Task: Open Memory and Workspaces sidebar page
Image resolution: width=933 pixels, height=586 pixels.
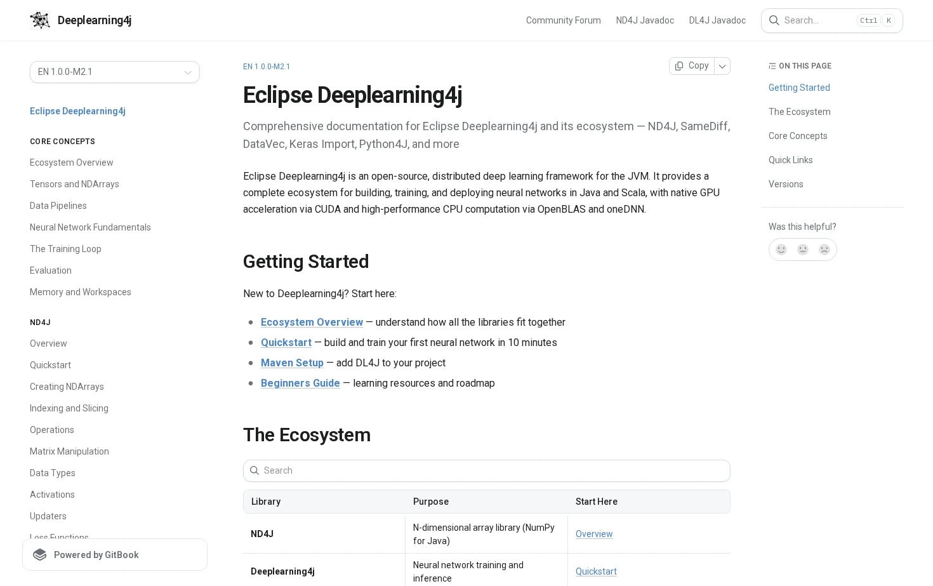Action: [x=80, y=292]
